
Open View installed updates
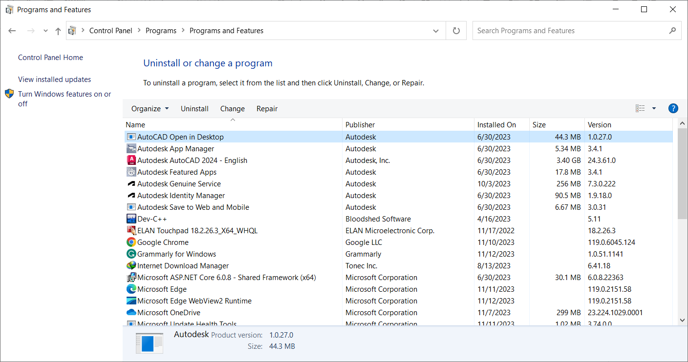(x=54, y=79)
